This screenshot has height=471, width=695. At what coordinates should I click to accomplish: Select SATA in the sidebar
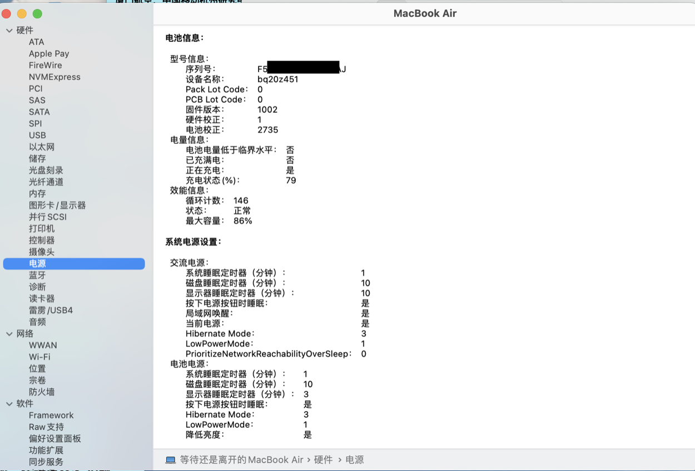(39, 112)
